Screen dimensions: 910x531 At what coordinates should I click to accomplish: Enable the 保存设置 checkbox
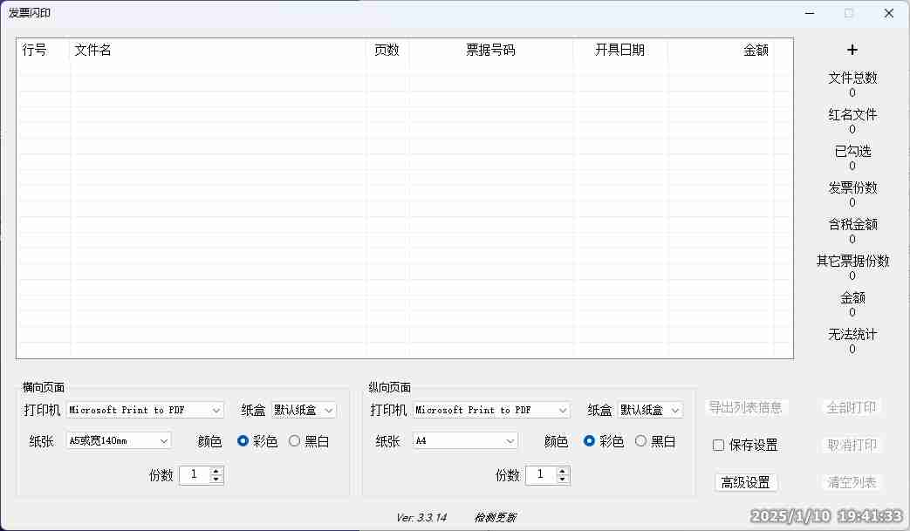719,446
